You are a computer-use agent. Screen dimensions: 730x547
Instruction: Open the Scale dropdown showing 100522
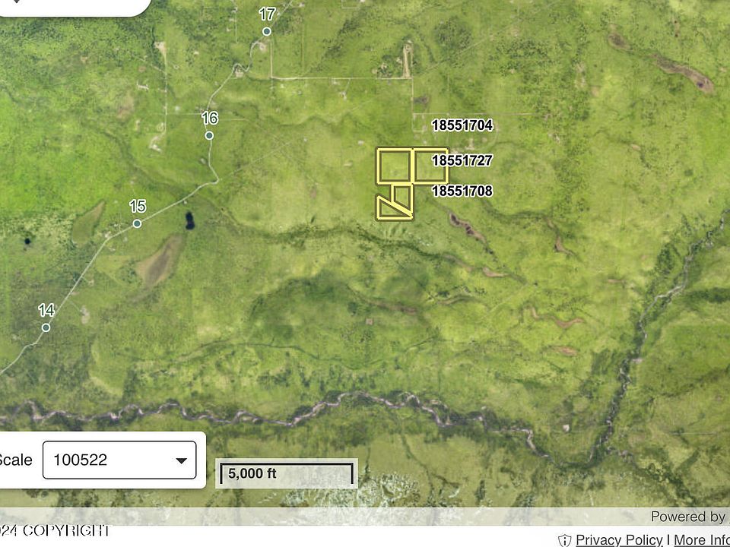tap(119, 460)
